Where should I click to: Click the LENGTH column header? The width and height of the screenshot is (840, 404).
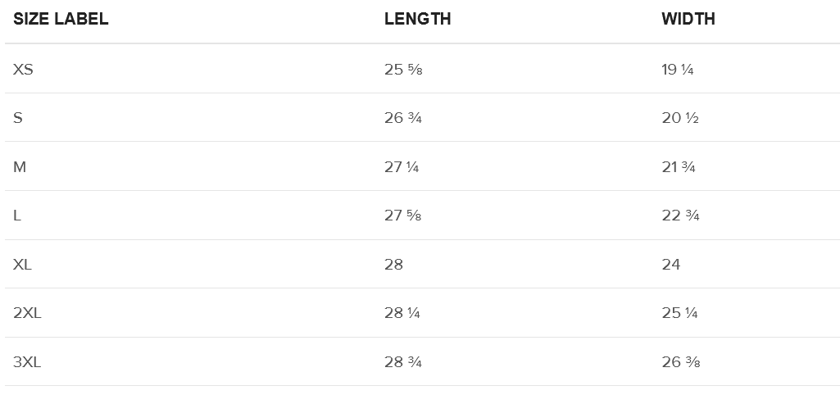(417, 20)
